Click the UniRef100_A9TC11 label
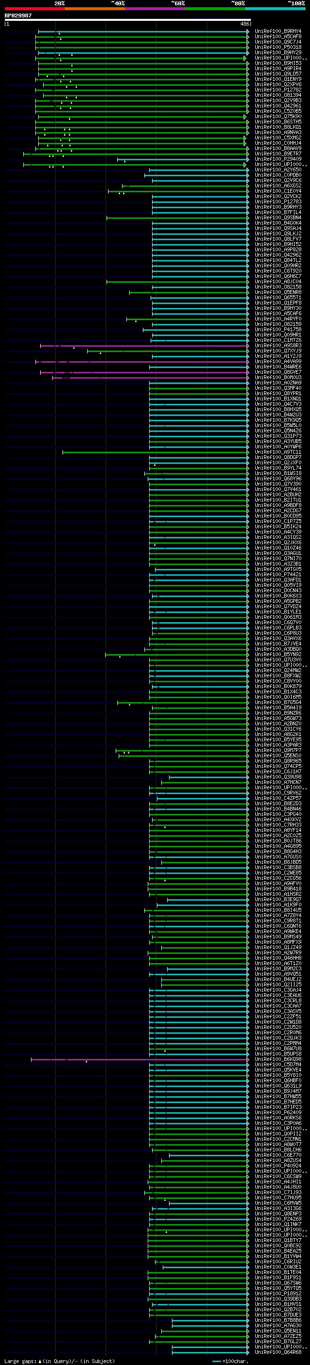The height and width of the screenshot is (1365, 310). coord(278,452)
